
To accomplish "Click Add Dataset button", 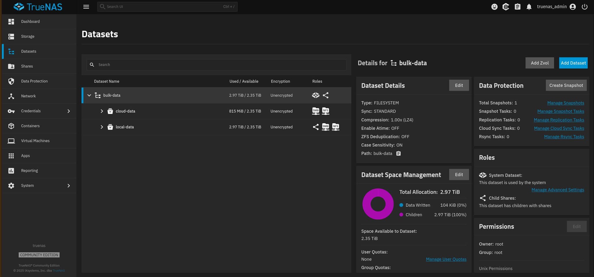I will pyautogui.click(x=573, y=63).
